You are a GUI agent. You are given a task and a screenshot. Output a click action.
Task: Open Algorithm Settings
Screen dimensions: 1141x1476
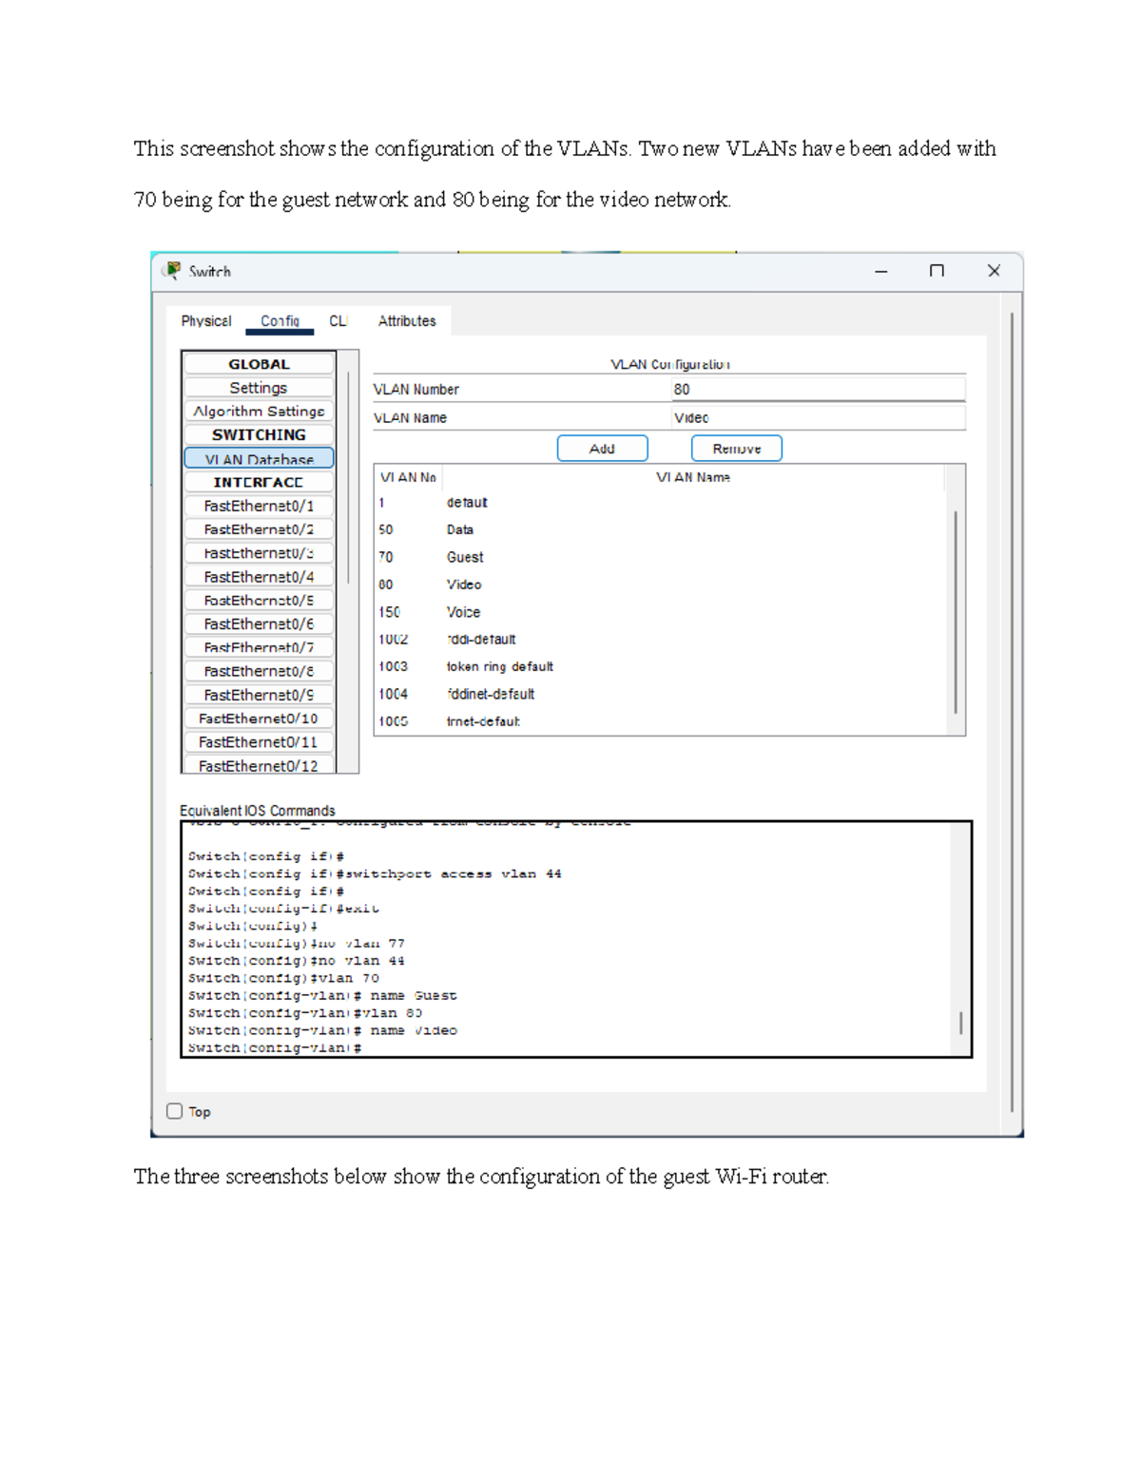[x=257, y=411]
